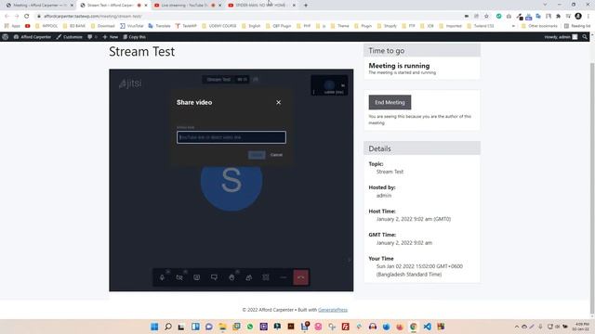Open New content menu in admin bar
This screenshot has width=595, height=334.
click(111, 37)
